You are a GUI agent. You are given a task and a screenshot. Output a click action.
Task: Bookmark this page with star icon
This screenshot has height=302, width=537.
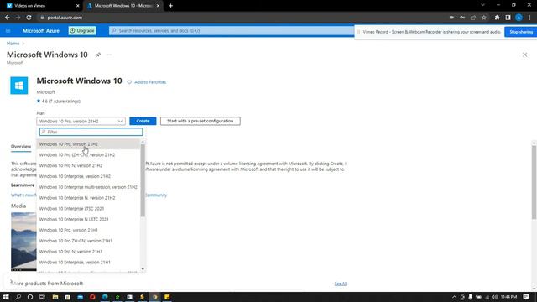click(x=484, y=18)
